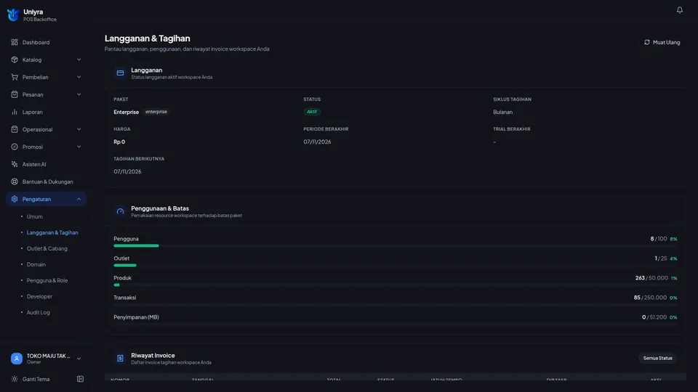
Task: Click the Aktif status badge
Action: click(x=312, y=112)
